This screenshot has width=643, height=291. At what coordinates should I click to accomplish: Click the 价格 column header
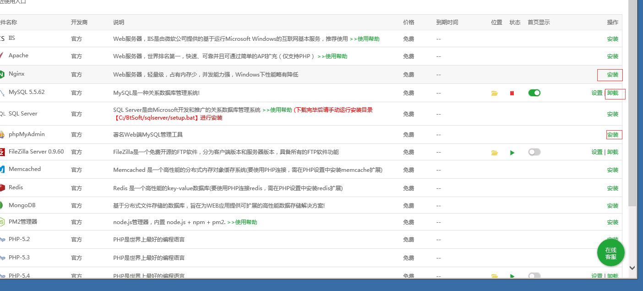coord(409,22)
